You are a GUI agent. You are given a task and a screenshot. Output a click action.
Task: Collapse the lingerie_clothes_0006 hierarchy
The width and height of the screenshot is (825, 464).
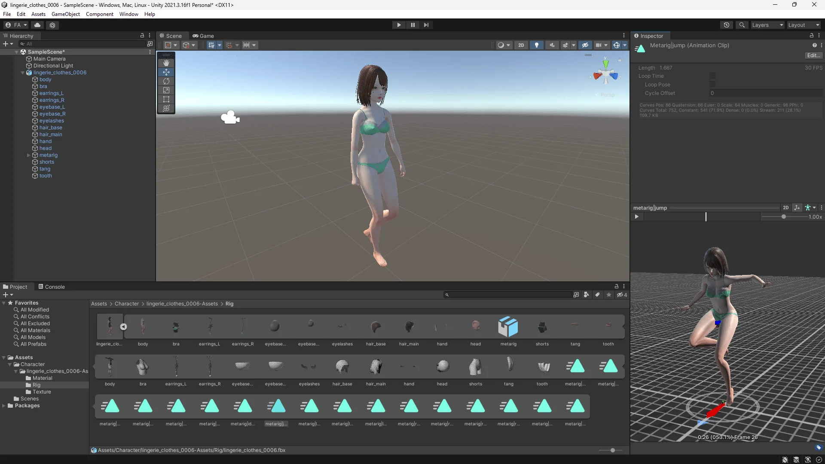coord(22,73)
